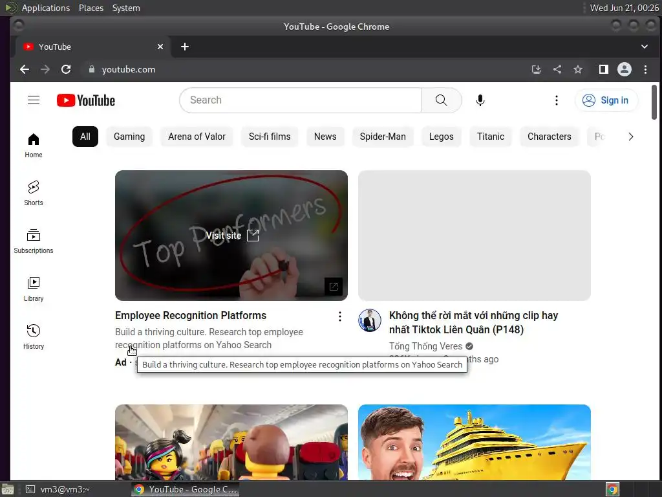Open the yellow yacht video thumbnail
Screen dimensions: 662x497
474,442
